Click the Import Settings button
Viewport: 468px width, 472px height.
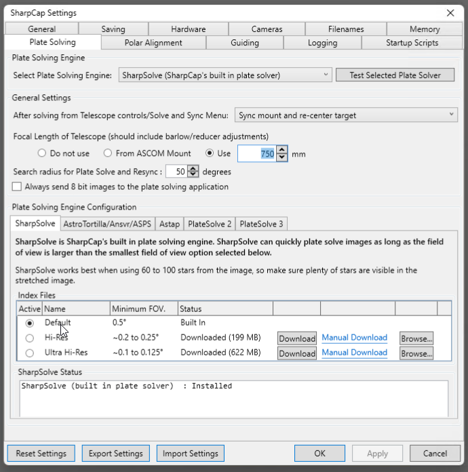[191, 453]
